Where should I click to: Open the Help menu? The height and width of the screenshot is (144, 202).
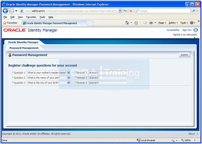[x=51, y=17]
